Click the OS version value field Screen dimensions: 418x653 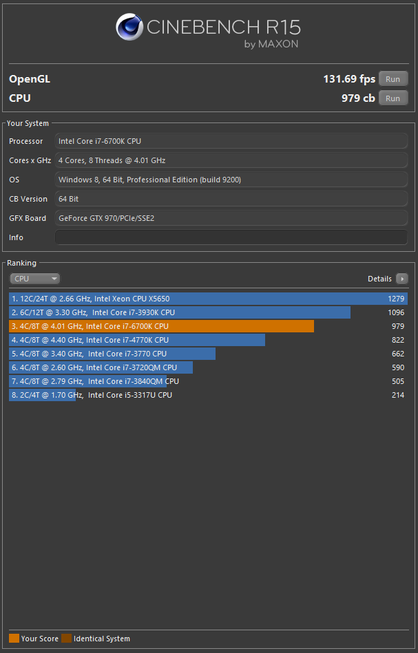click(x=231, y=180)
